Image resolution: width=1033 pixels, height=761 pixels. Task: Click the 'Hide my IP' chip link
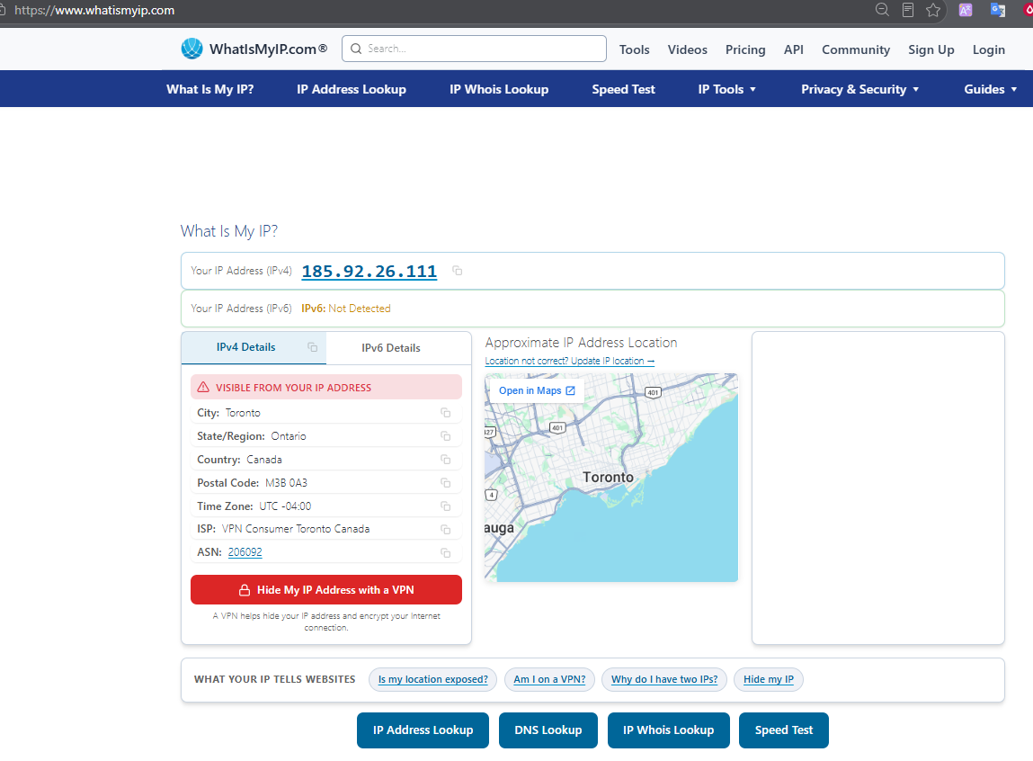click(x=768, y=679)
